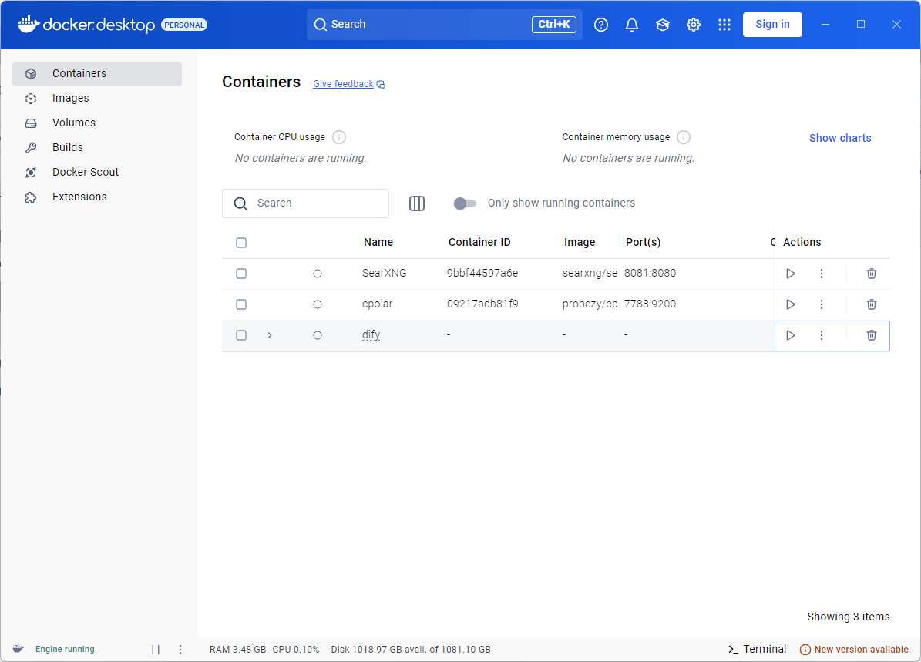Click the SearXNG status circle icon
The width and height of the screenshot is (921, 662).
318,274
